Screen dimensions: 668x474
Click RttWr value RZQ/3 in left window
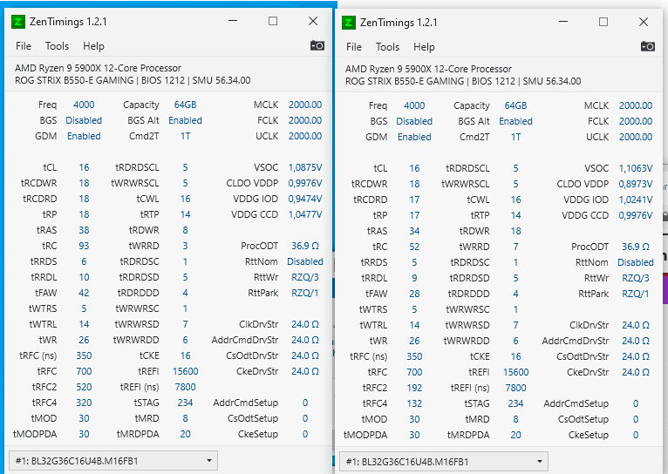[305, 277]
